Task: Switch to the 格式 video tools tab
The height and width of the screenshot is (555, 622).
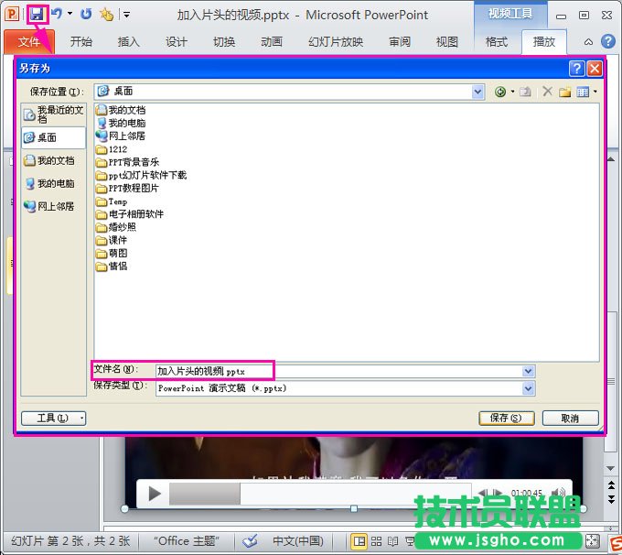Action: pyautogui.click(x=497, y=41)
